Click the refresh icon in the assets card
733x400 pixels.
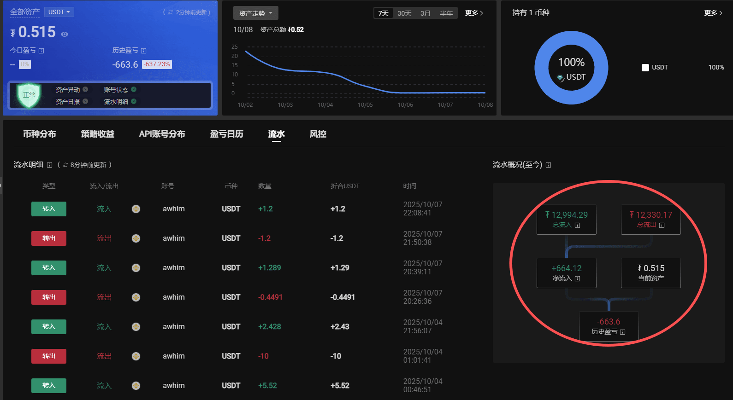pyautogui.click(x=171, y=12)
